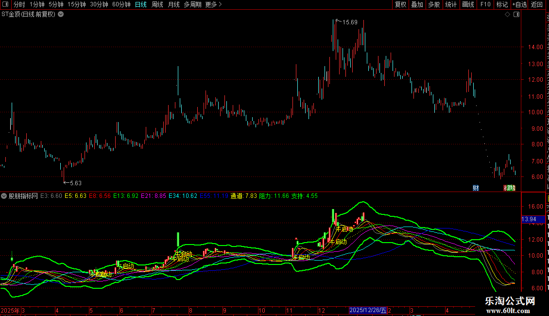Expand the 更多 period options
549x316 pixels.
[x=214, y=4]
